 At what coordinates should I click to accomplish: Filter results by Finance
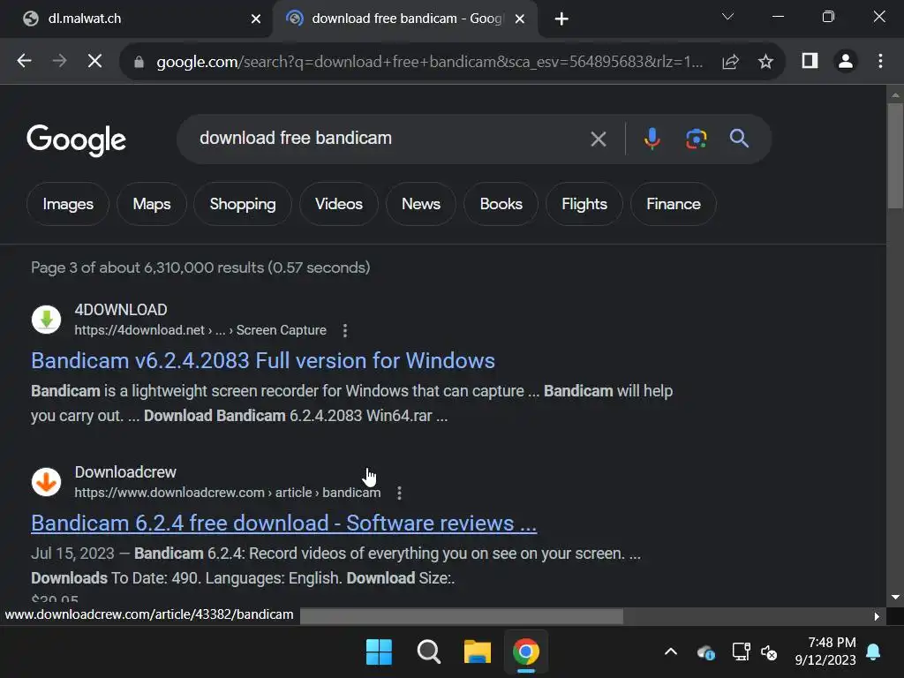point(674,204)
